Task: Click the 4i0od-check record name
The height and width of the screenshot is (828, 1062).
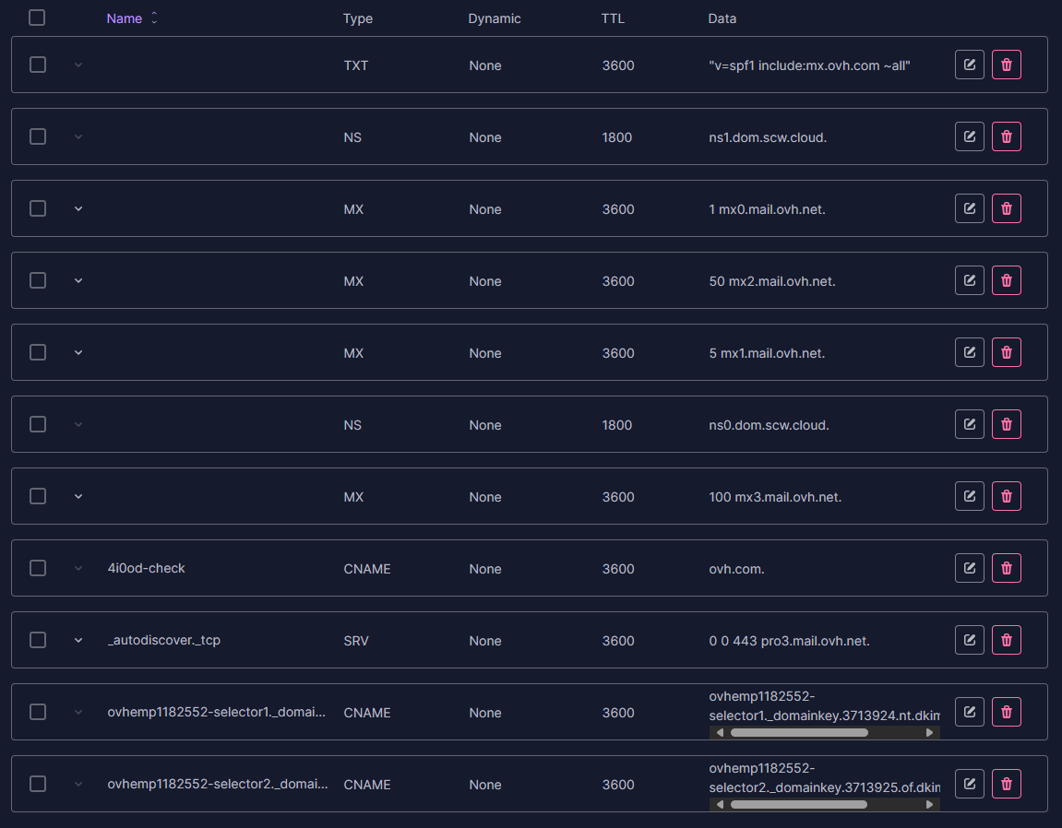Action: tap(146, 568)
